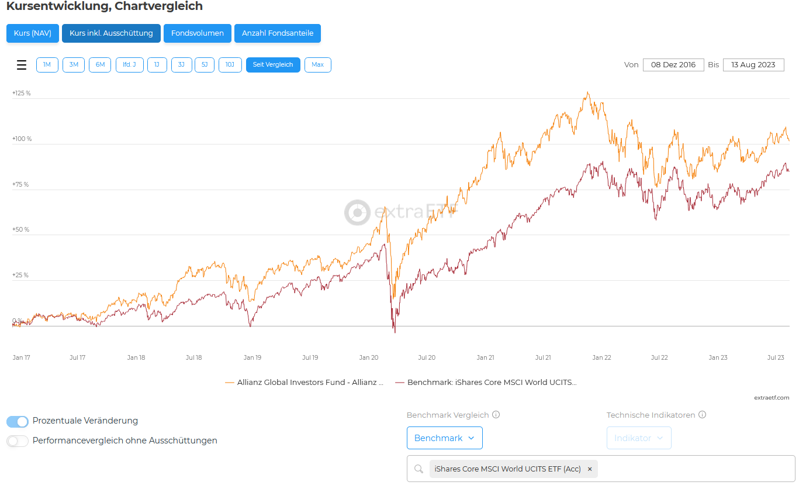Enable Performancevergleich ohne Ausschüttungen switch

click(x=18, y=441)
